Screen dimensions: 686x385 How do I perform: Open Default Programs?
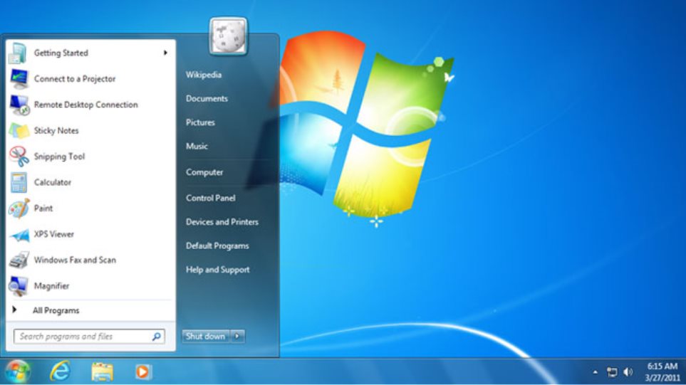[x=217, y=246]
